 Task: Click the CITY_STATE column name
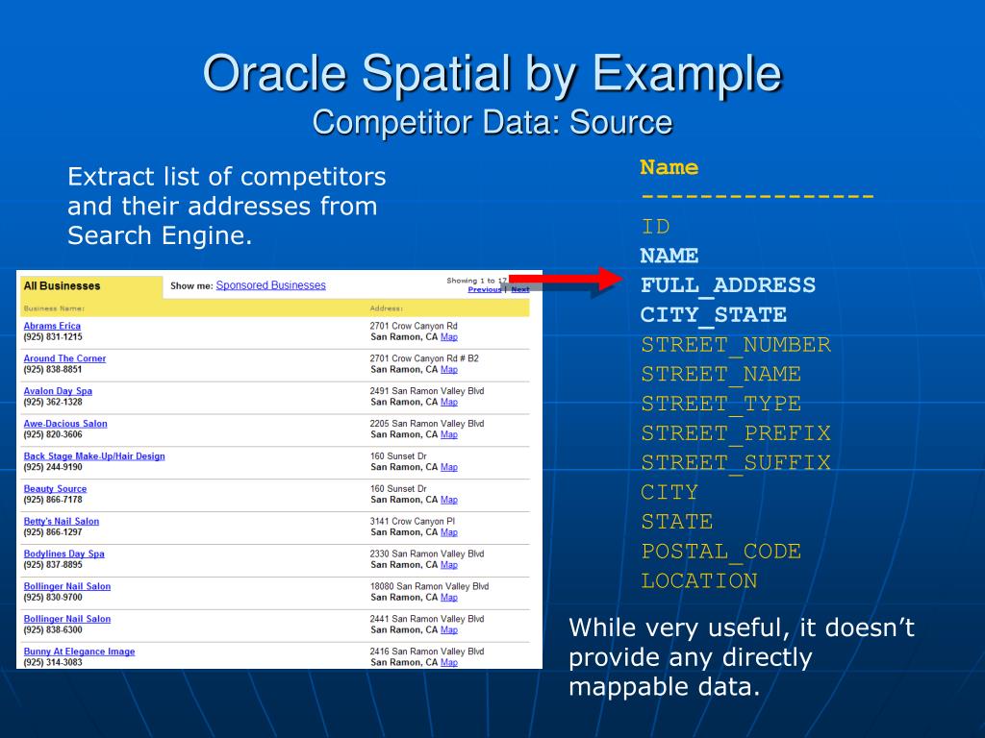(714, 315)
